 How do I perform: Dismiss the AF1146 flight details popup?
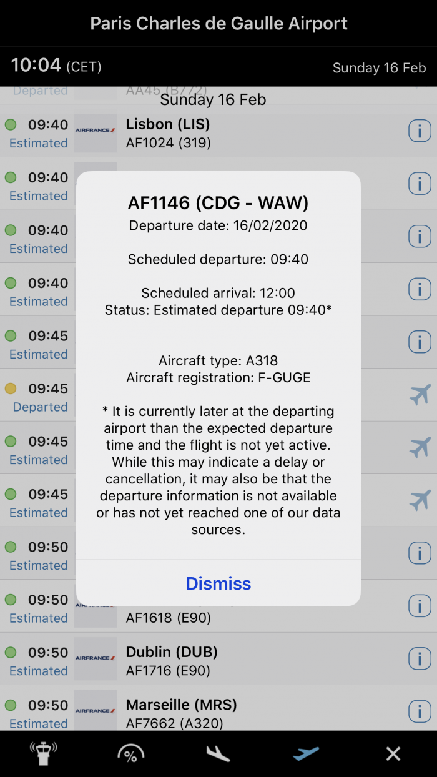(219, 583)
